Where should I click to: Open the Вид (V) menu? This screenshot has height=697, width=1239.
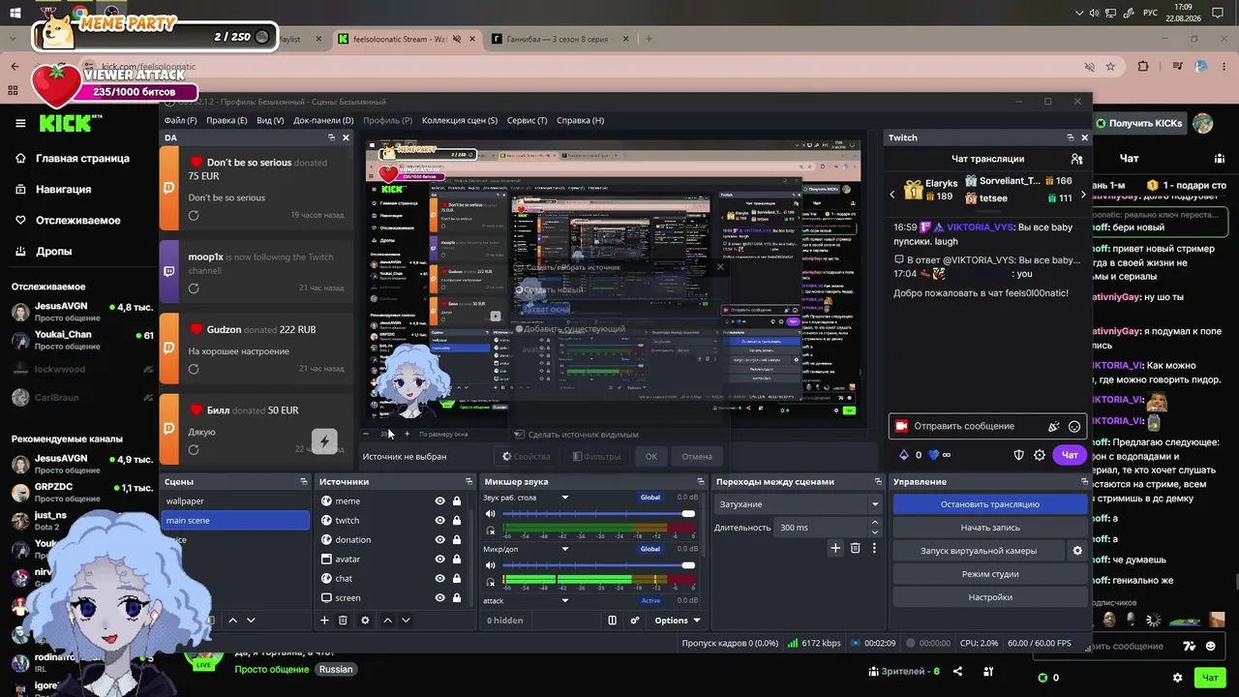click(x=270, y=120)
